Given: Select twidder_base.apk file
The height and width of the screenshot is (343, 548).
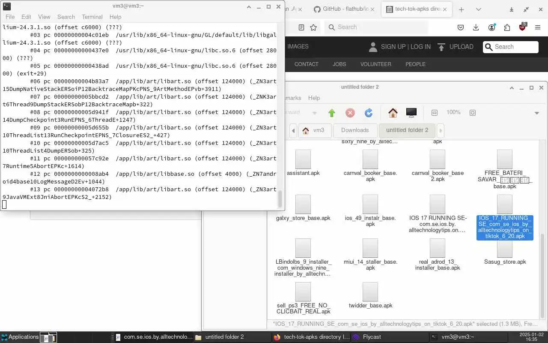Looking at the screenshot, I should 370,295.
